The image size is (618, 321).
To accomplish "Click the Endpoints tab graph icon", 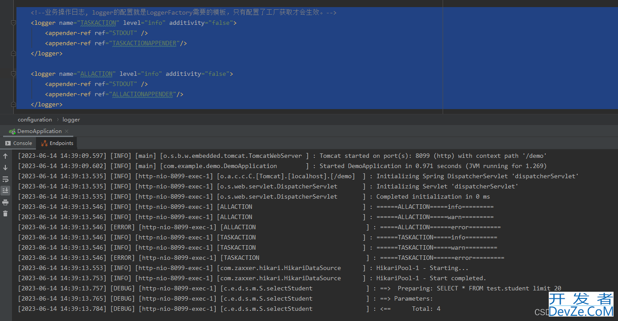I will tap(44, 143).
